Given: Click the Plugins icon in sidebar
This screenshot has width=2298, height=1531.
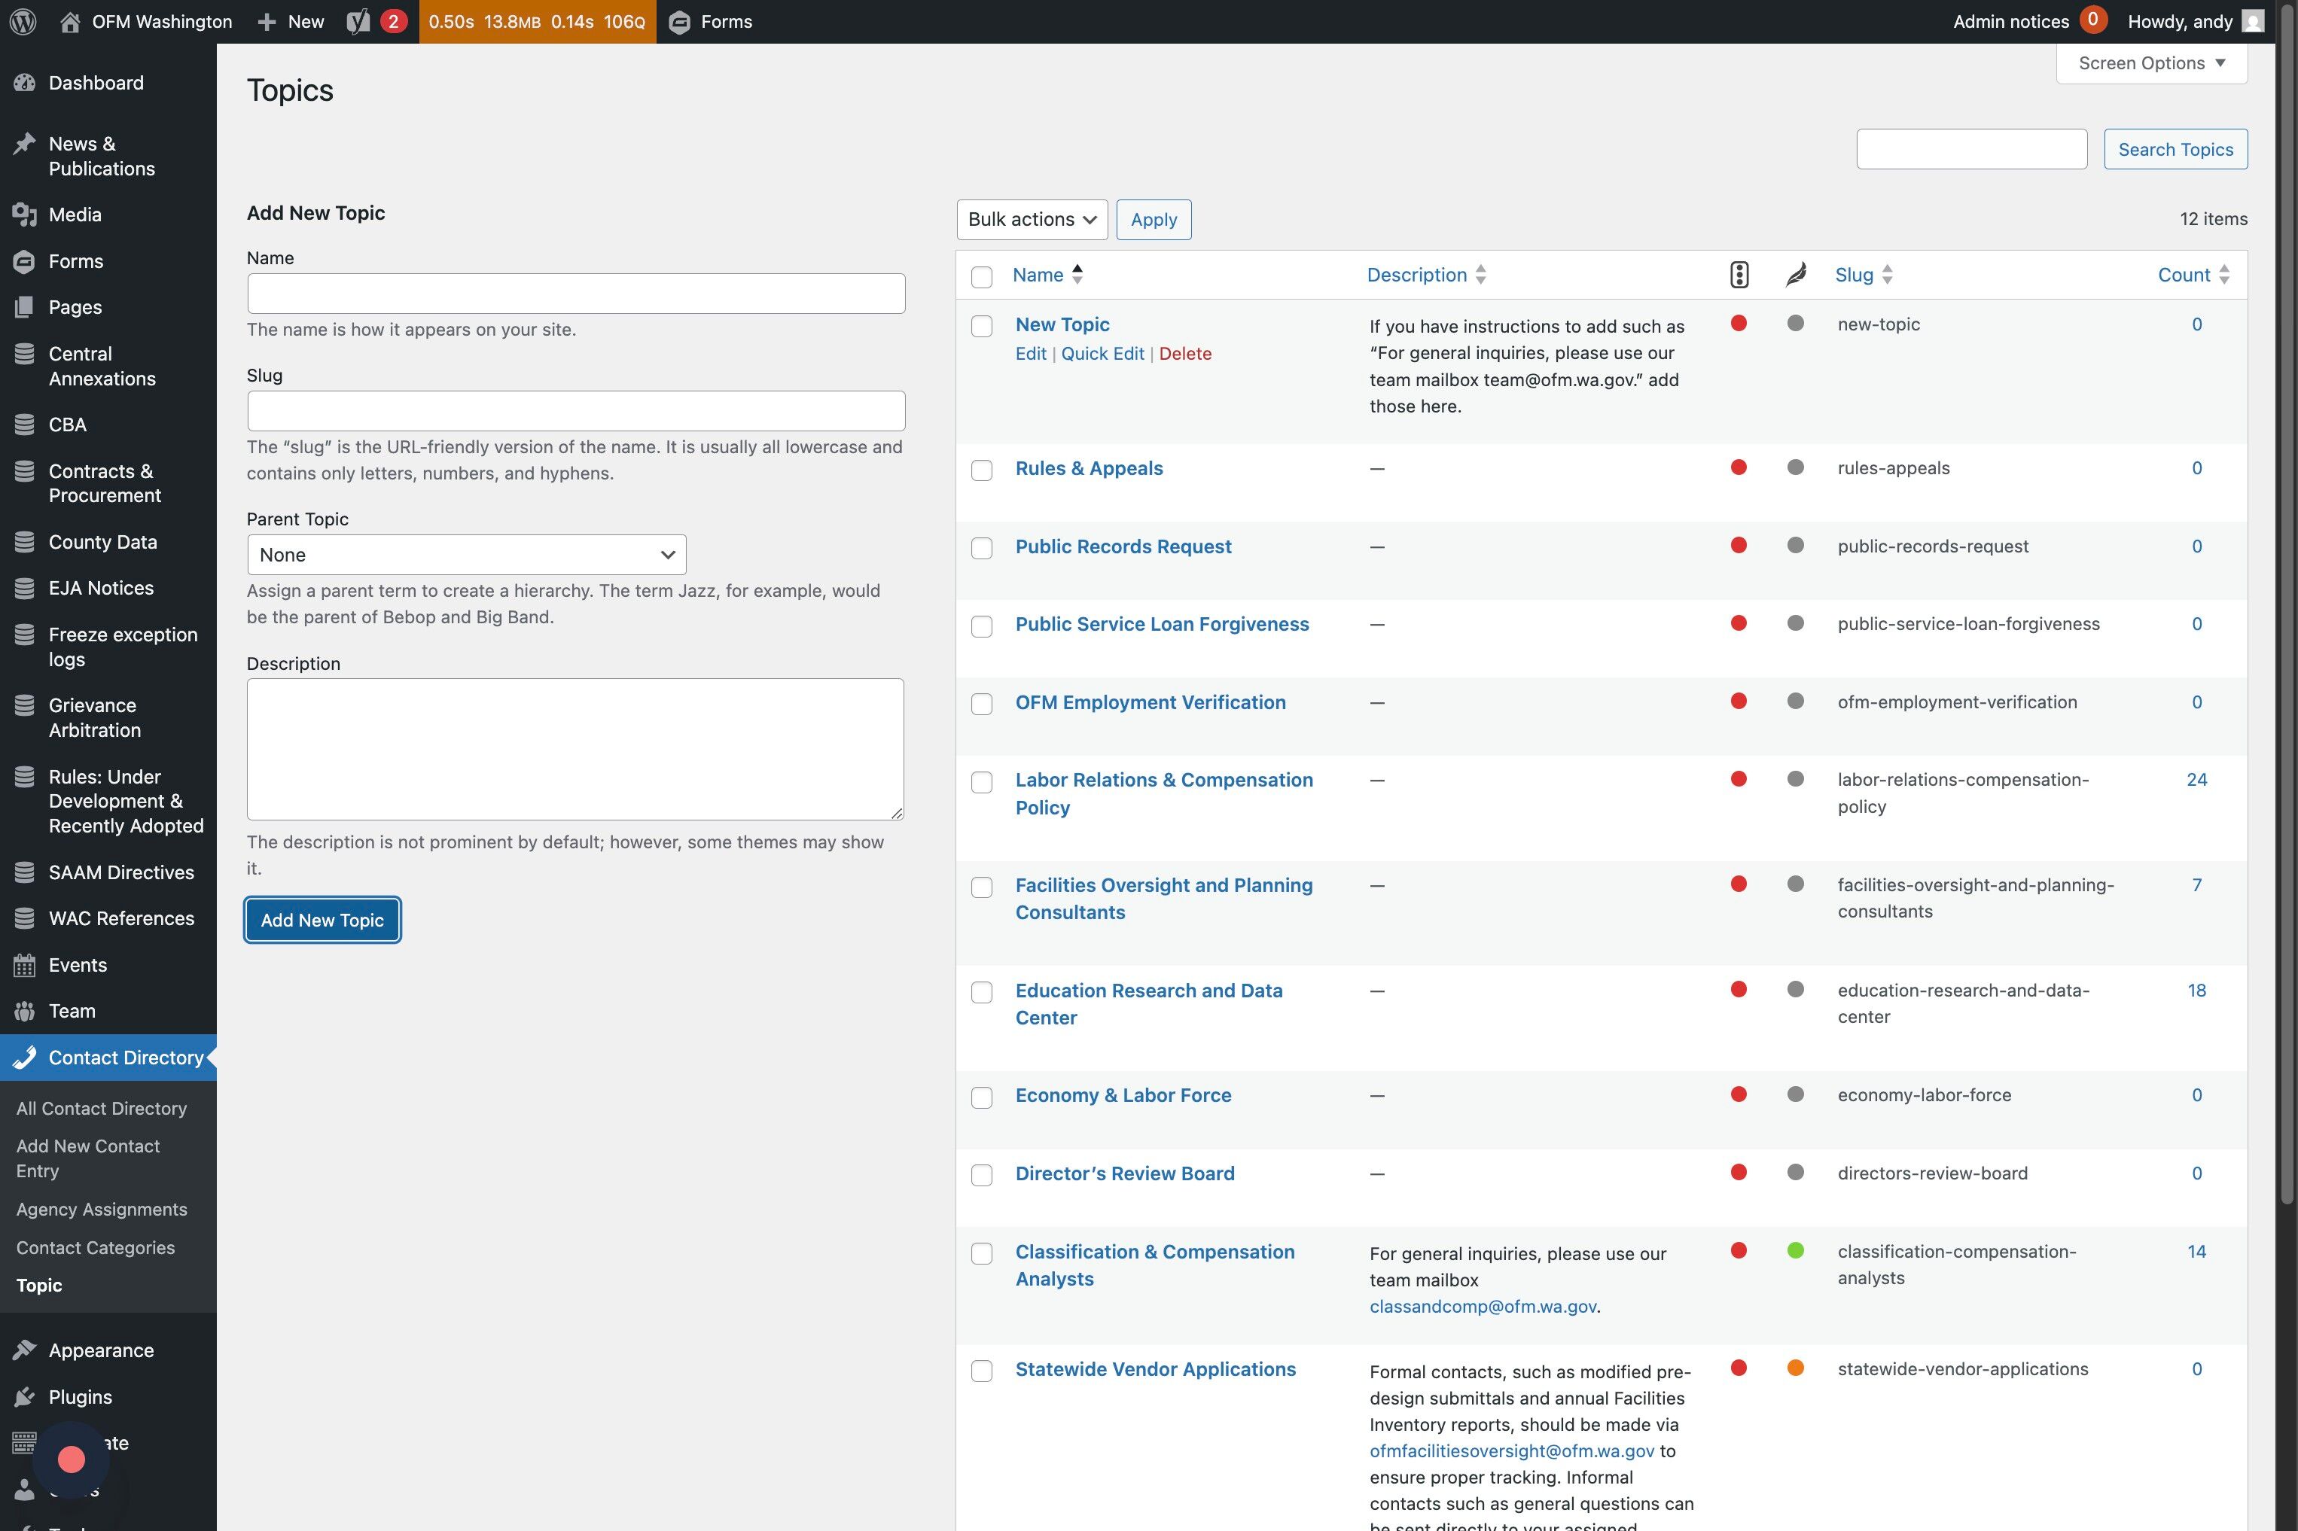Looking at the screenshot, I should (x=24, y=1397).
